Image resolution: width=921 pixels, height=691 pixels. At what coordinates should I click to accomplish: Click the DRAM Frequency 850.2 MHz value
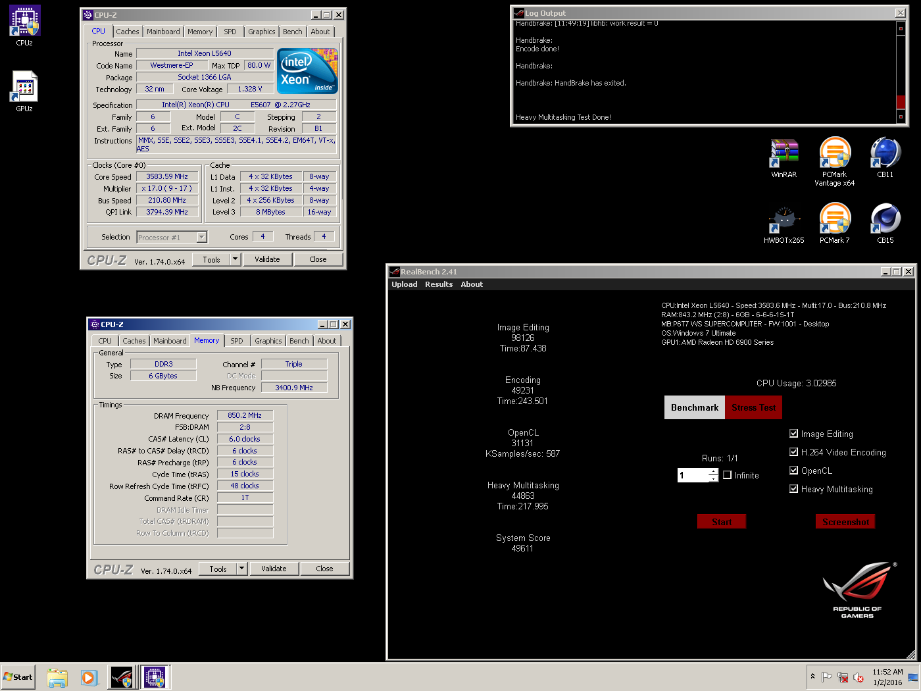click(x=245, y=415)
